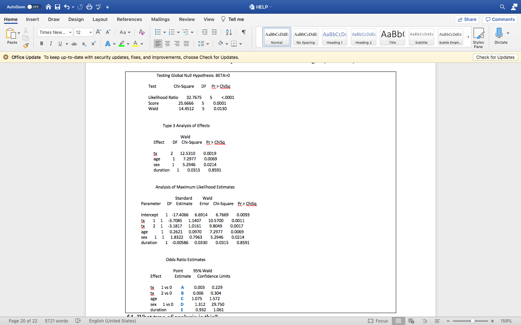Screen dimensions: 521x325
Task: Open the Design tab
Action: coord(76,19)
